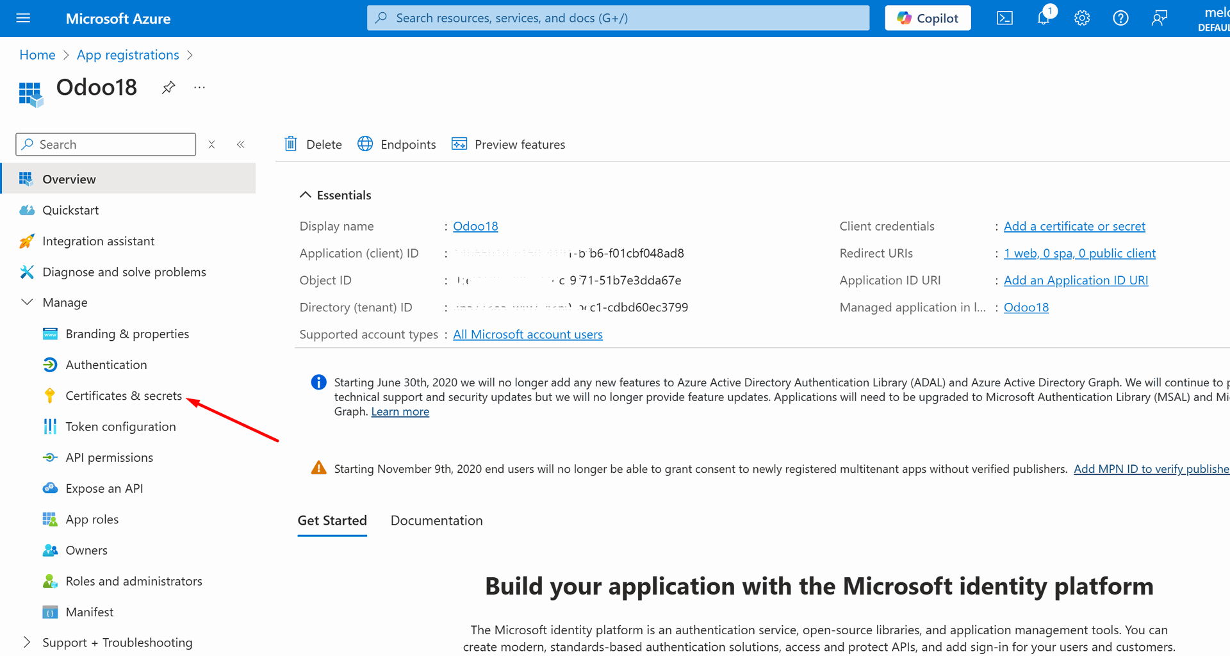The width and height of the screenshot is (1230, 656).
Task: Open the Odoo18 display name link
Action: [475, 226]
